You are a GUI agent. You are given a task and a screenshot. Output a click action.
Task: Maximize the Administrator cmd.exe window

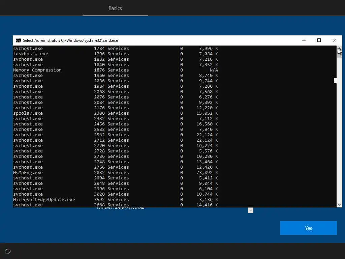(319, 40)
